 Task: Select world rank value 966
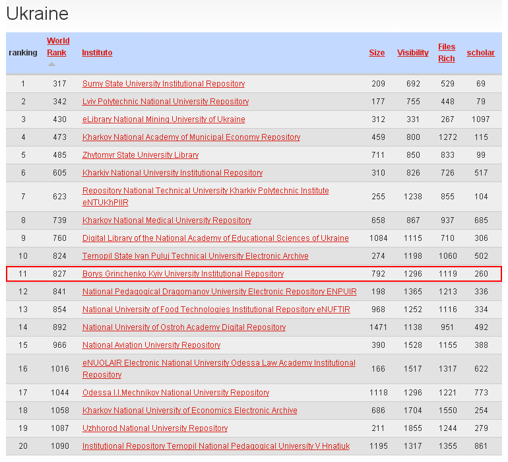click(59, 345)
